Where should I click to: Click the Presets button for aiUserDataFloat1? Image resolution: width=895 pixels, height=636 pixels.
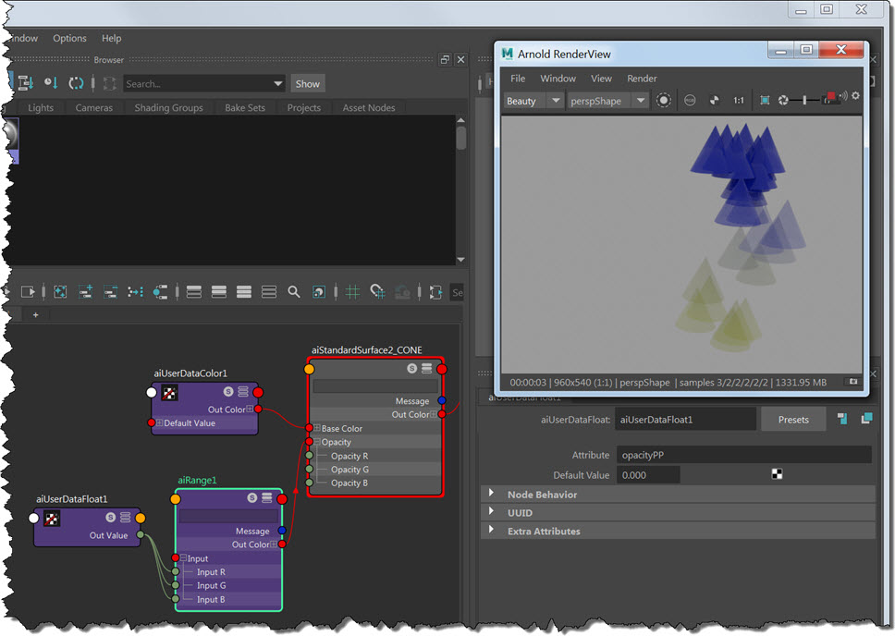tap(793, 419)
